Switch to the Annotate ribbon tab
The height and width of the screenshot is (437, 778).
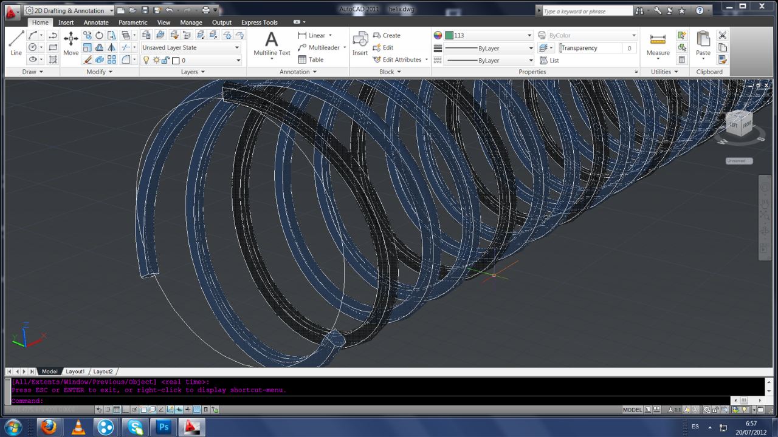pyautogui.click(x=96, y=22)
